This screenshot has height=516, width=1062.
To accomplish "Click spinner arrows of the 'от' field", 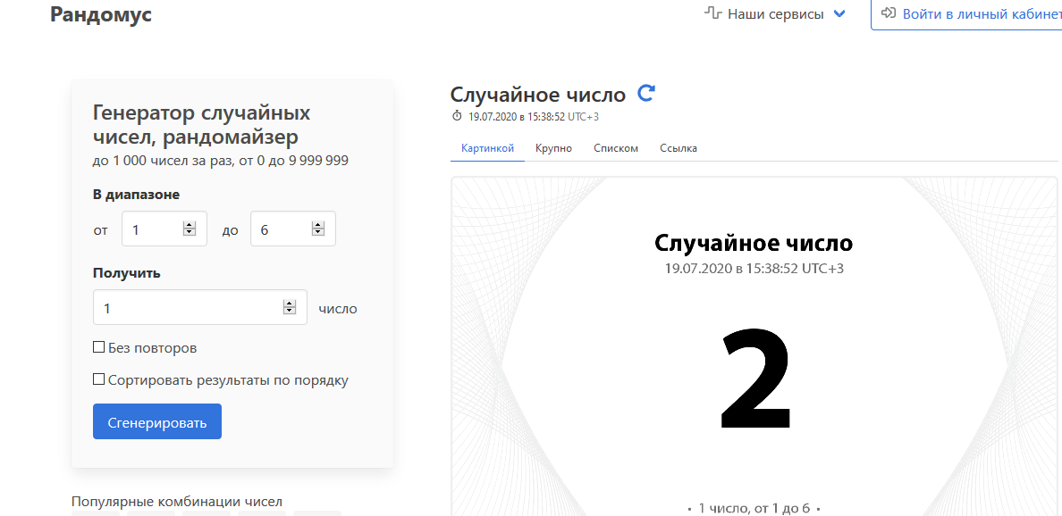I will (190, 230).
